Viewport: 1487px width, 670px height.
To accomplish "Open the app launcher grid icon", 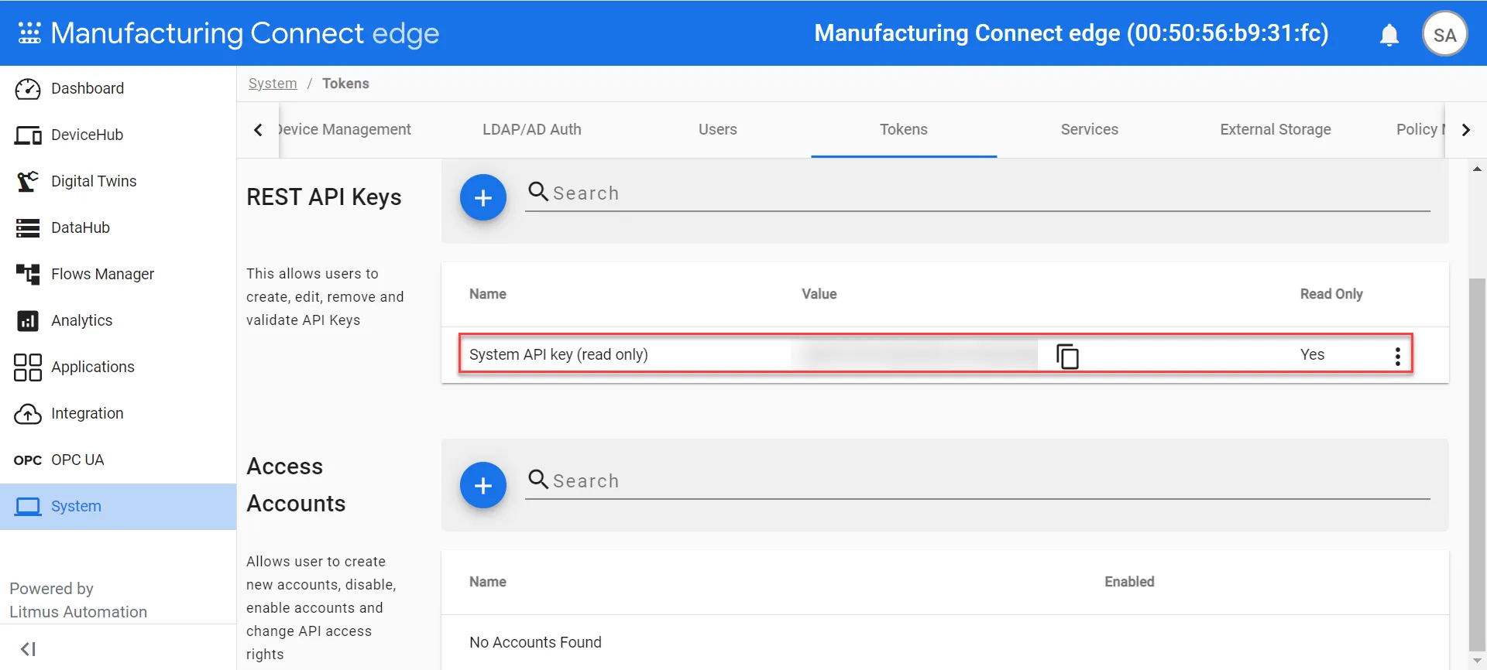I will click(29, 32).
